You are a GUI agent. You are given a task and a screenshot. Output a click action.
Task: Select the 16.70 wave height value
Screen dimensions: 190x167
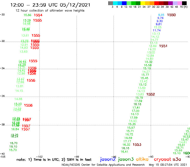tap(13, 150)
